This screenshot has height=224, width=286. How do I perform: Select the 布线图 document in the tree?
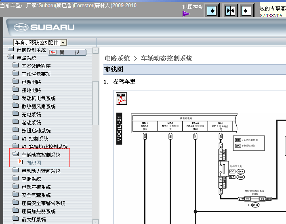[34, 163]
